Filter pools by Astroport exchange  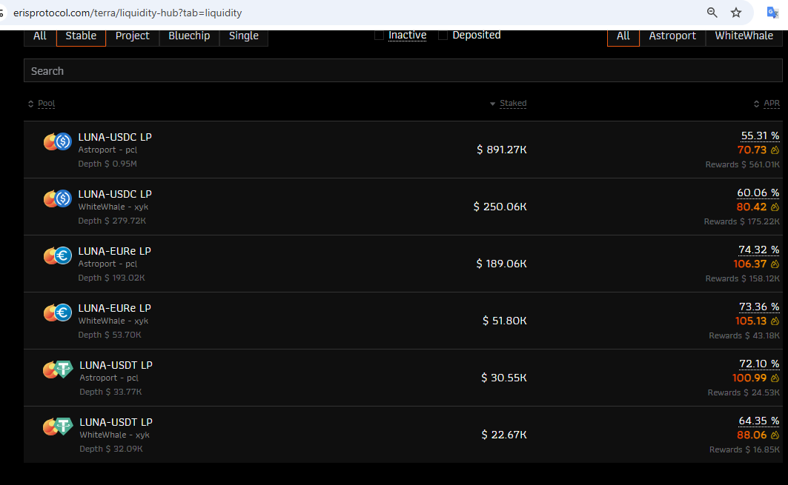click(672, 36)
